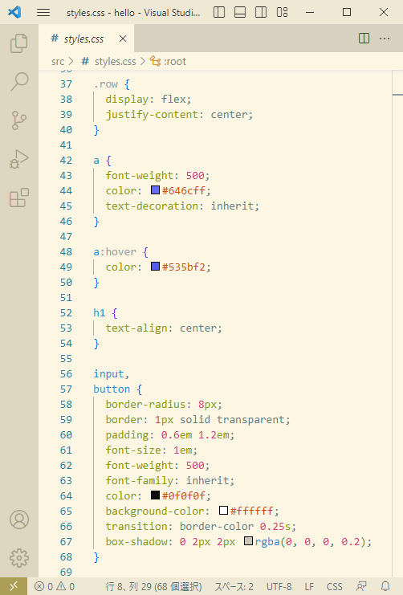The width and height of the screenshot is (403, 595).
Task: Open notifications bell in status bar
Action: point(385,587)
